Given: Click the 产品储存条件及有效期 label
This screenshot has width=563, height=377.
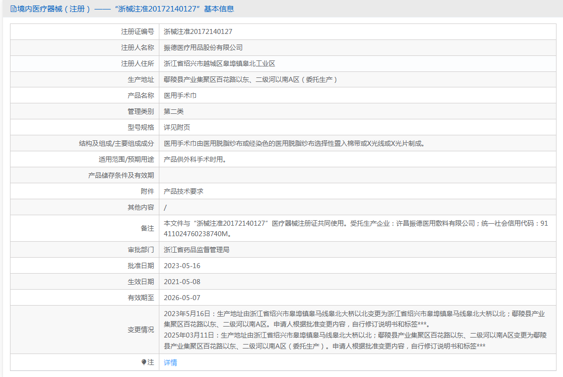Looking at the screenshot, I should pyautogui.click(x=121, y=176).
